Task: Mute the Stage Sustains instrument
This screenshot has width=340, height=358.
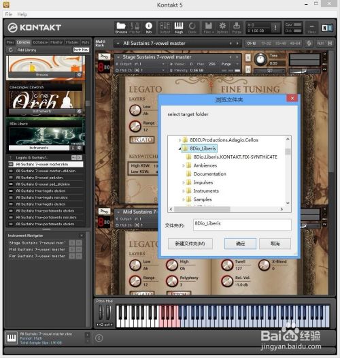Action: pyautogui.click(x=248, y=69)
